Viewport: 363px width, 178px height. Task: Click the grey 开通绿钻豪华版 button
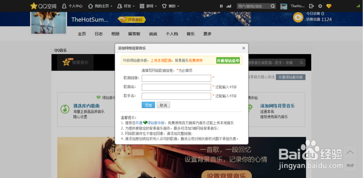290,77
